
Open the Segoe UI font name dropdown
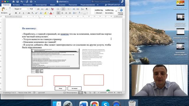click(27, 9)
